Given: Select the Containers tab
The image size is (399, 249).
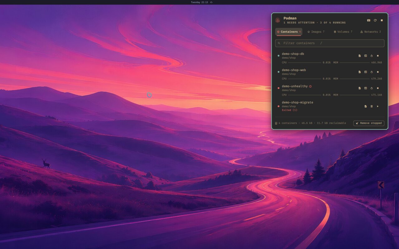Looking at the screenshot, I should click(289, 32).
